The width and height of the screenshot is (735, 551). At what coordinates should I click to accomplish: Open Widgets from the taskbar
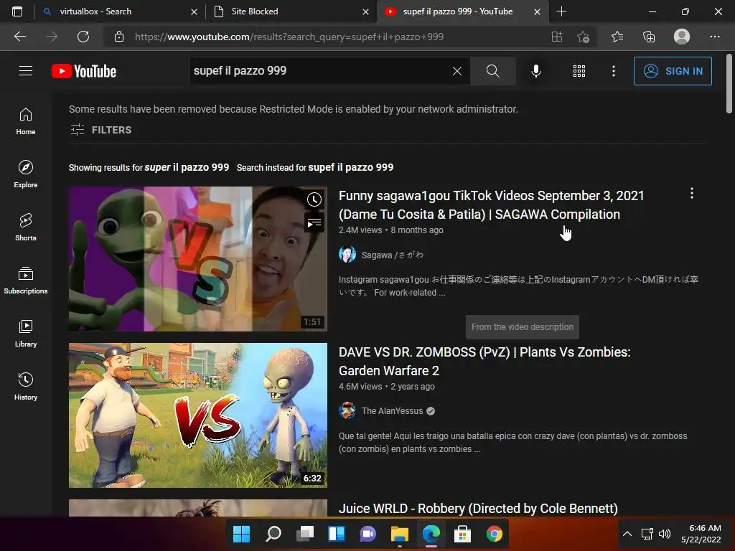click(x=337, y=534)
